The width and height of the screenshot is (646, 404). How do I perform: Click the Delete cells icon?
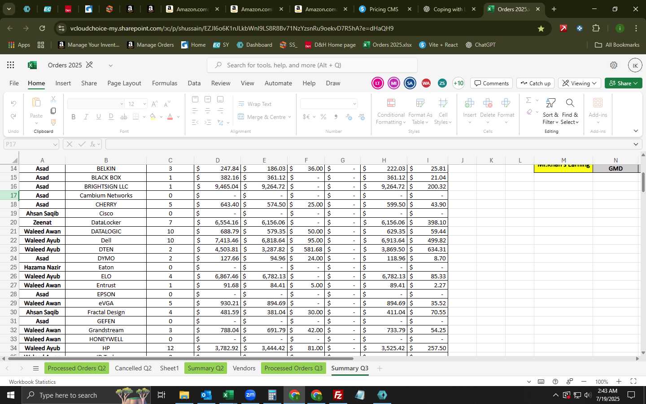click(x=488, y=103)
